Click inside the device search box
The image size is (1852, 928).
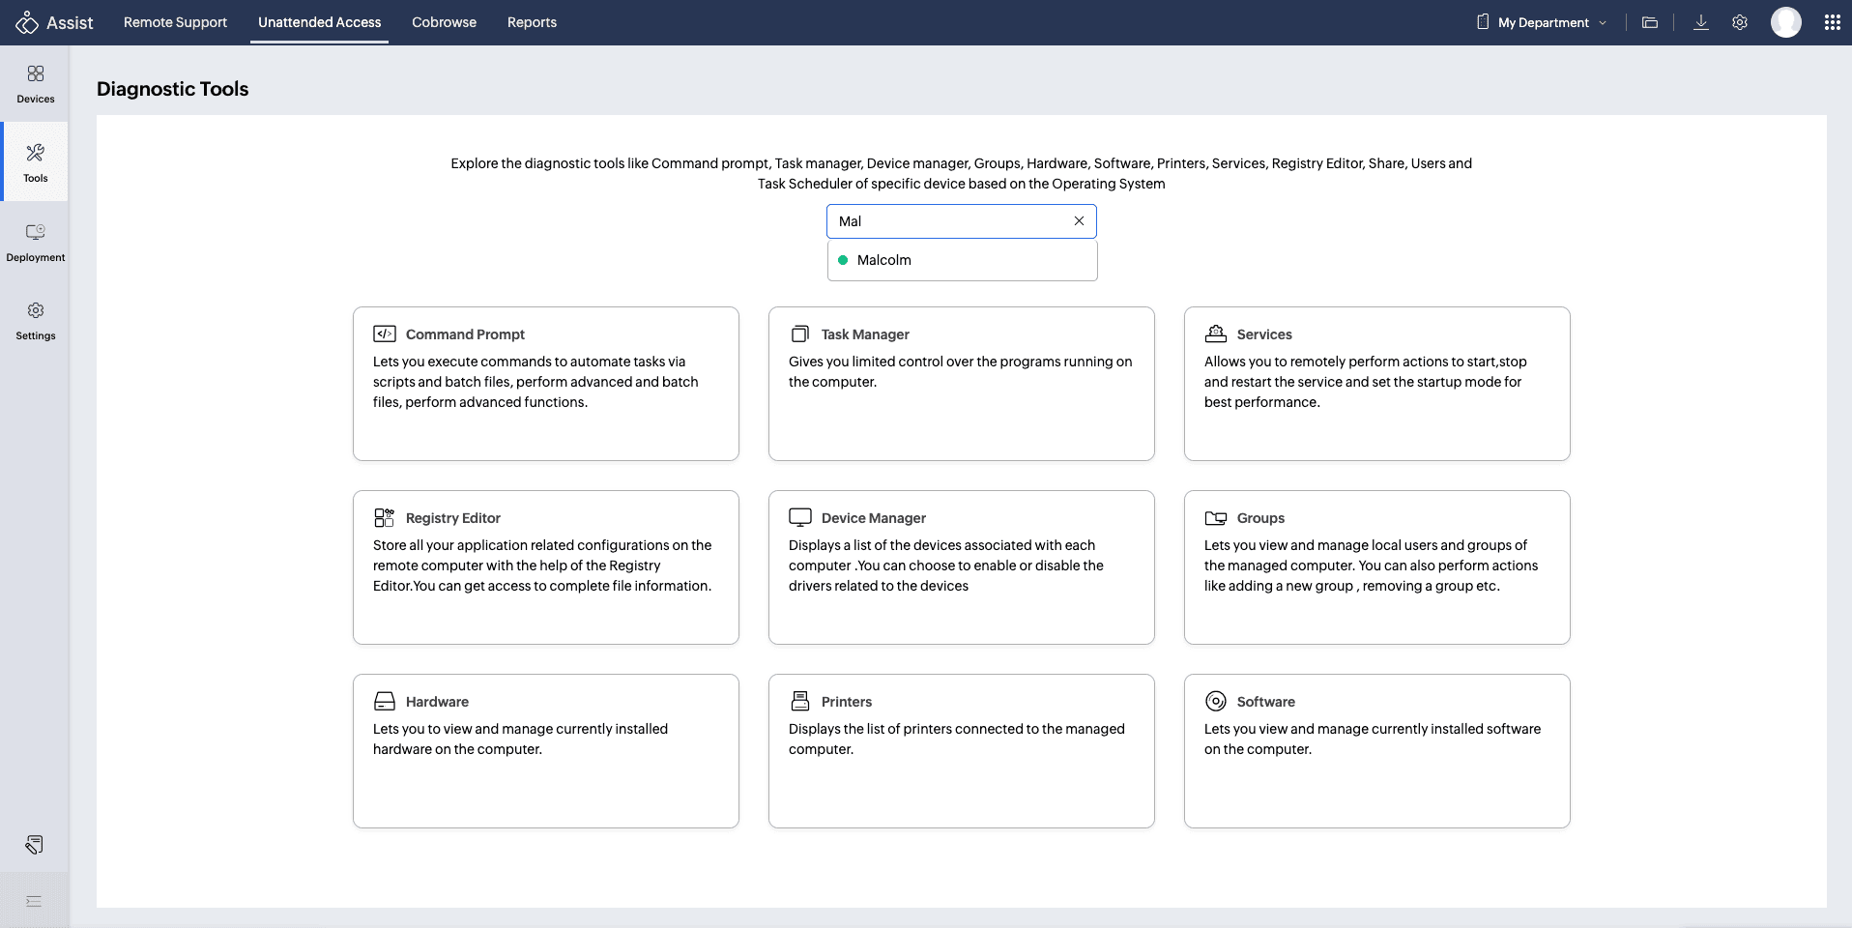[x=947, y=221]
